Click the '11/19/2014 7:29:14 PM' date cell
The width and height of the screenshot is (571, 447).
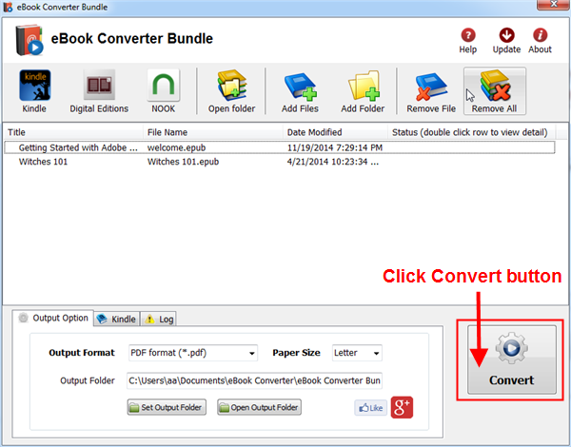335,147
